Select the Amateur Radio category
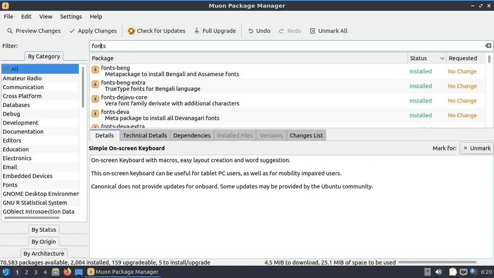The height and width of the screenshot is (278, 494). pyautogui.click(x=40, y=78)
